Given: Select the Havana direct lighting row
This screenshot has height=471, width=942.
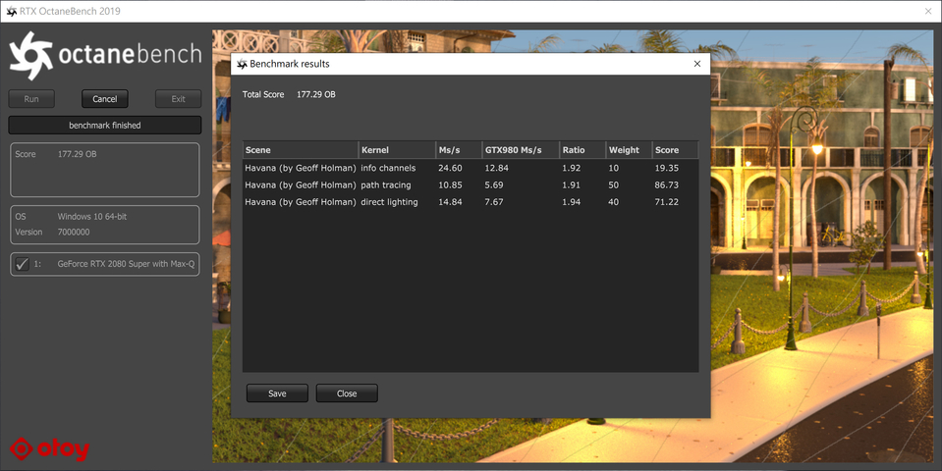Looking at the screenshot, I should [x=471, y=201].
